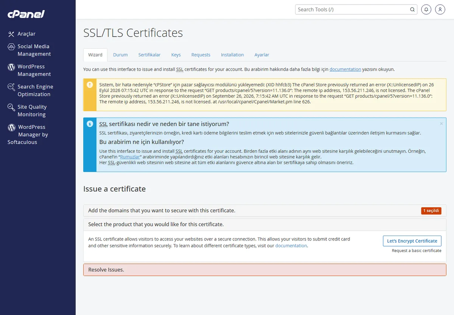Open Social Media Management sidebar icon
The image size is (454, 315).
pos(11,47)
